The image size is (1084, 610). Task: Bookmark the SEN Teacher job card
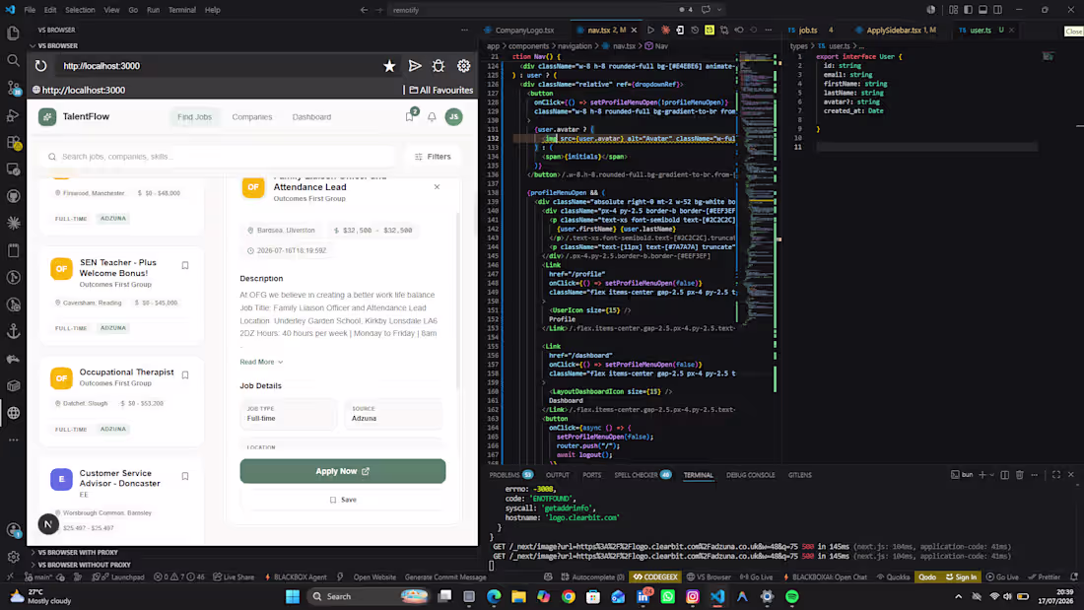(x=185, y=265)
